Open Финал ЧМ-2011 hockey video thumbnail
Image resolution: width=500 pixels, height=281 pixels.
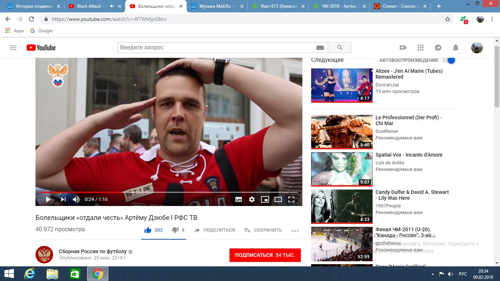[342, 244]
